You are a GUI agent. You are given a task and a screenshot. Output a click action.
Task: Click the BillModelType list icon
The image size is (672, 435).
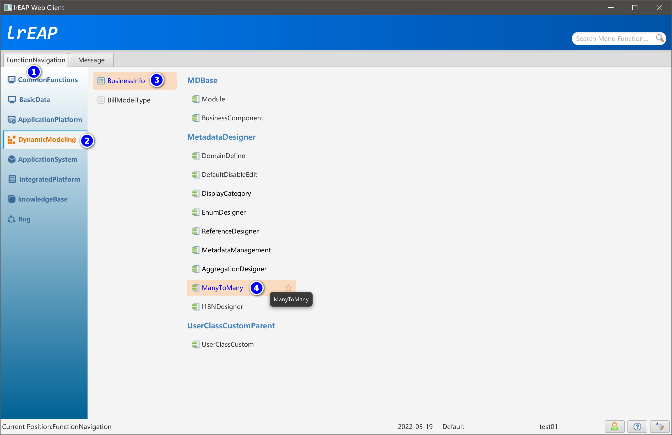click(x=101, y=100)
